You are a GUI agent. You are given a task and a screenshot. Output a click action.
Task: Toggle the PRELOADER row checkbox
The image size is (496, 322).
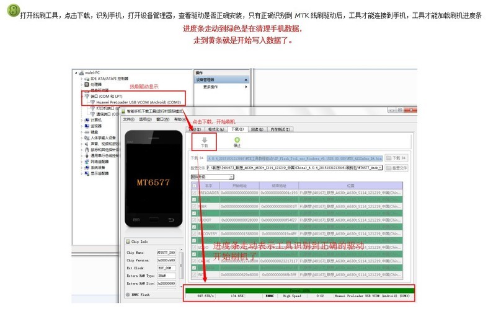pos(194,193)
